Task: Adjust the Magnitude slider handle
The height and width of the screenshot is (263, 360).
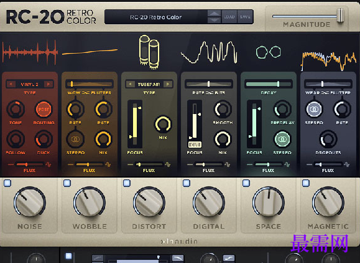Action: click(x=341, y=16)
